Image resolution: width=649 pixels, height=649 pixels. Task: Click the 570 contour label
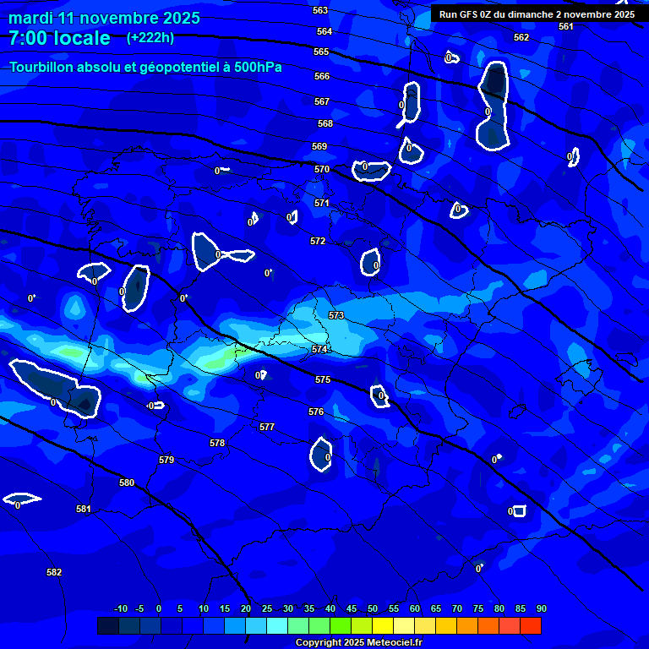click(322, 169)
